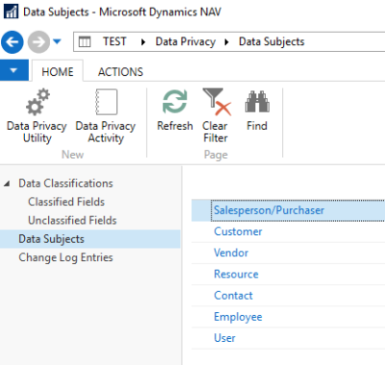Screen dimensions: 385x365
Task: Expand the arrow after TEST in breadcrumb
Action: 143,42
